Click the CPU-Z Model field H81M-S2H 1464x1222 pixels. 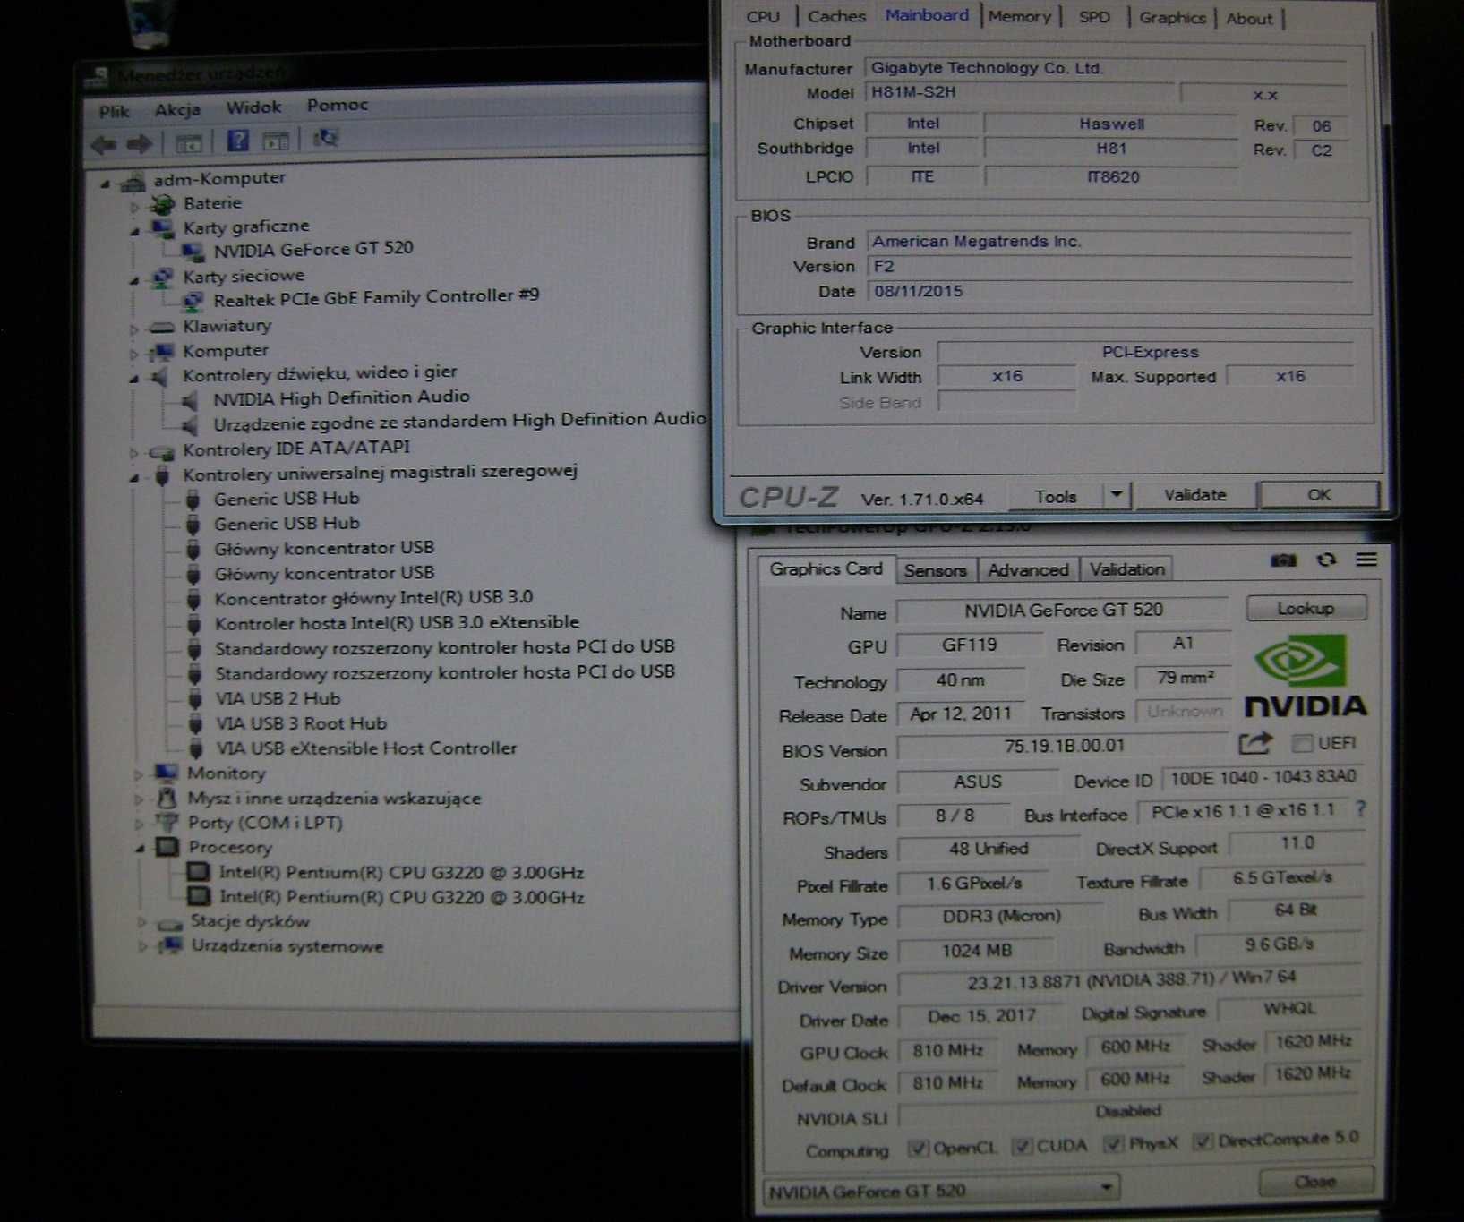pyautogui.click(x=1020, y=92)
